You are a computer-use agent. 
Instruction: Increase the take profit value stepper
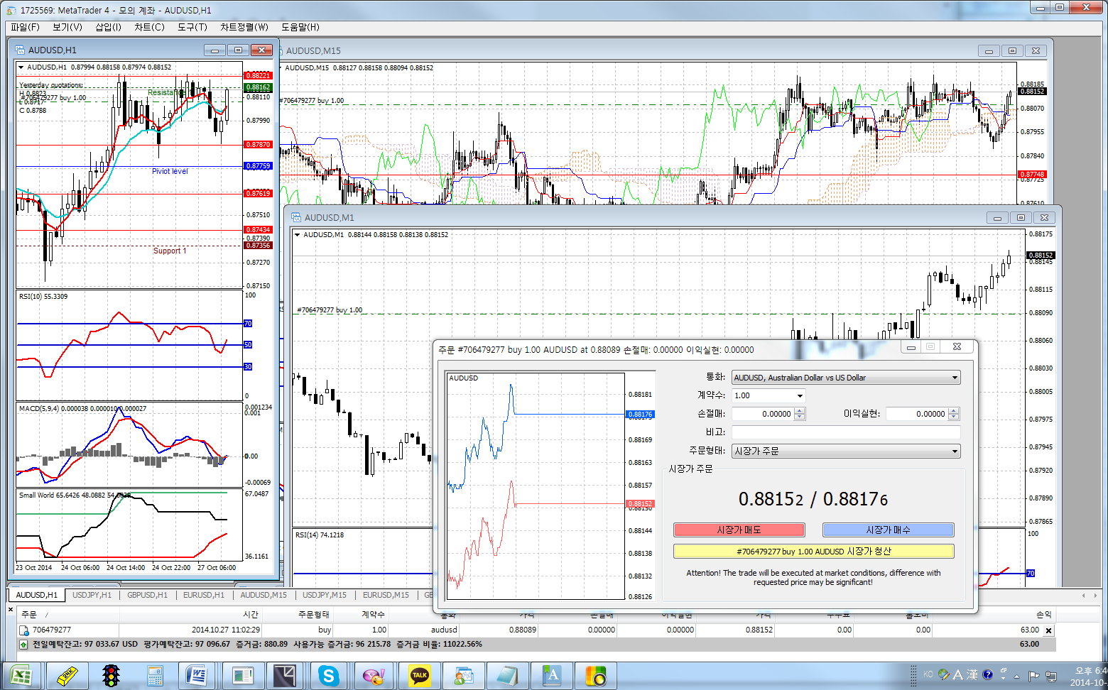[954, 410]
